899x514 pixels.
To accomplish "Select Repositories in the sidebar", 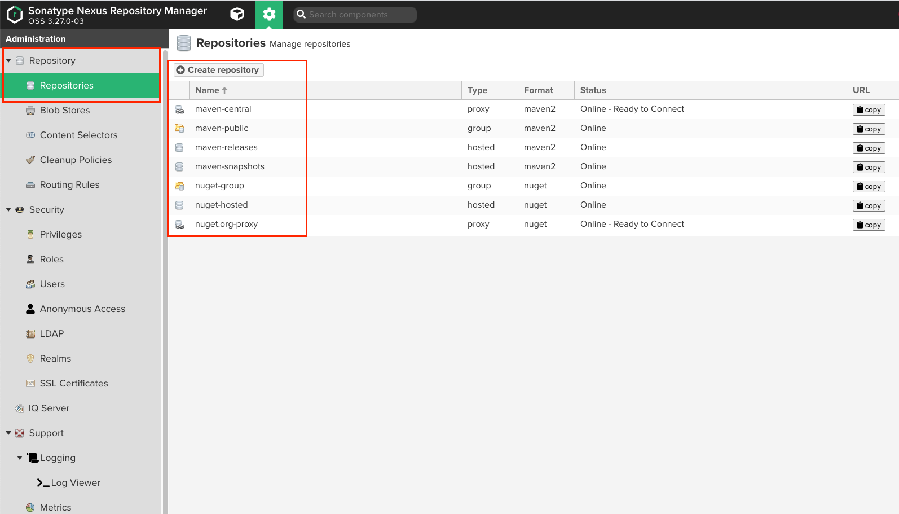I will click(81, 86).
